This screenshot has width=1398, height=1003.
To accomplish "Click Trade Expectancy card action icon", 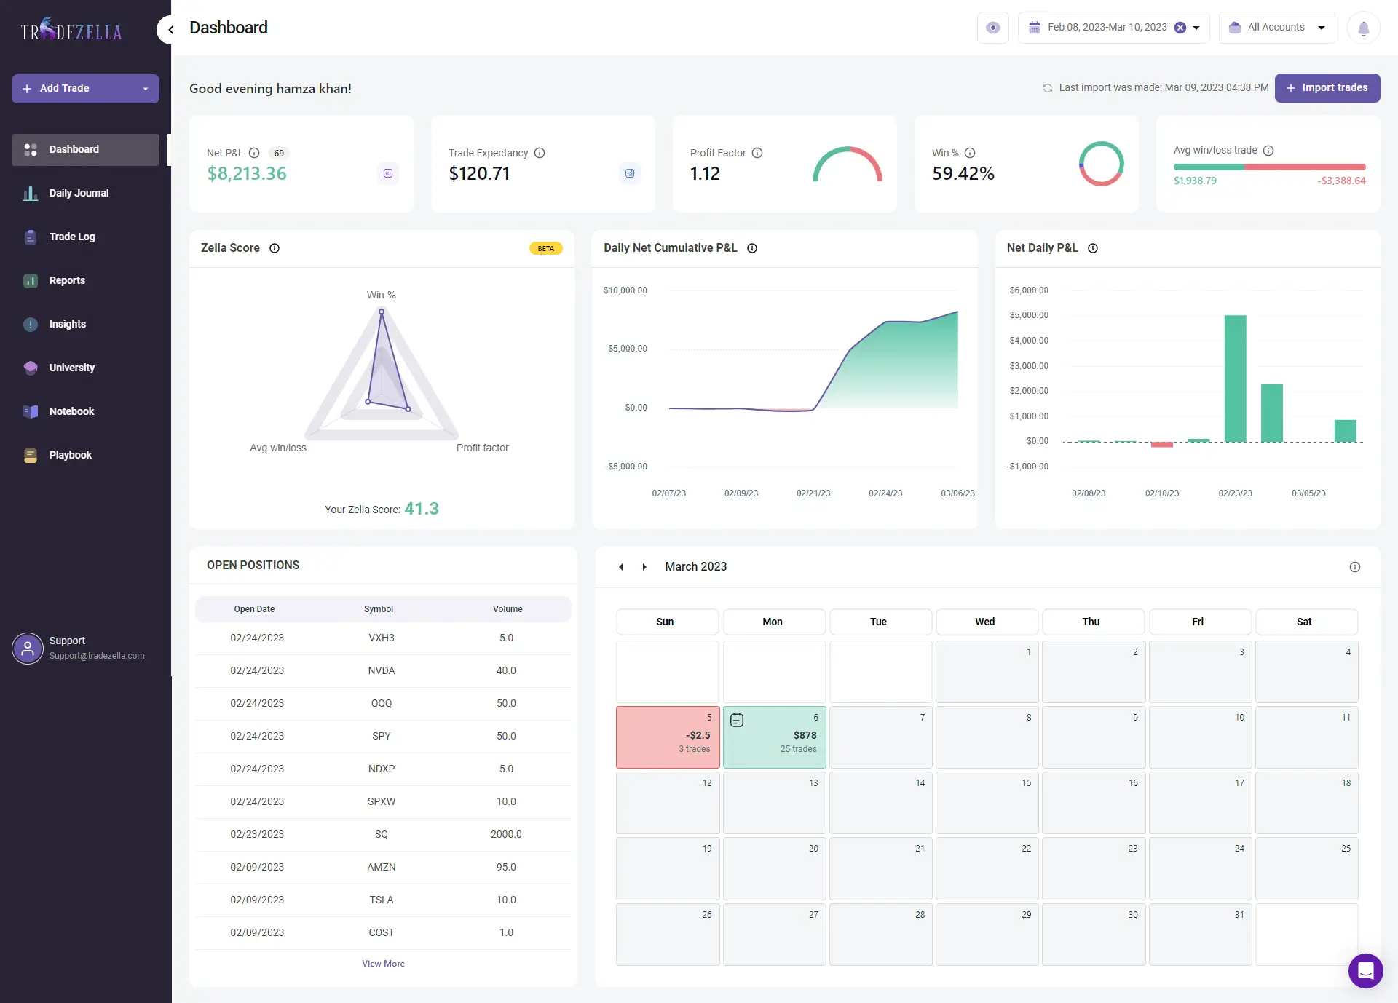I will pos(630,173).
